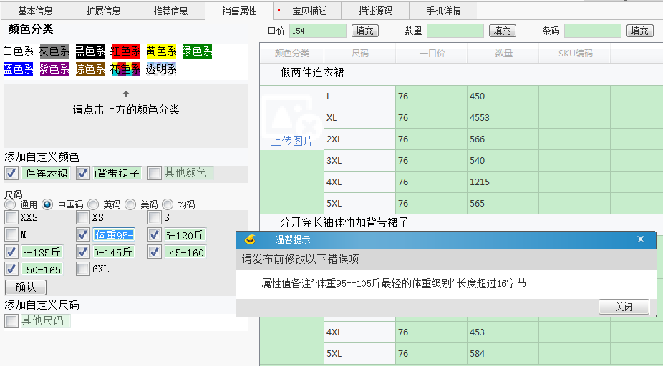Select the 红色系 color swatch
This screenshot has height=366, width=663.
[125, 51]
